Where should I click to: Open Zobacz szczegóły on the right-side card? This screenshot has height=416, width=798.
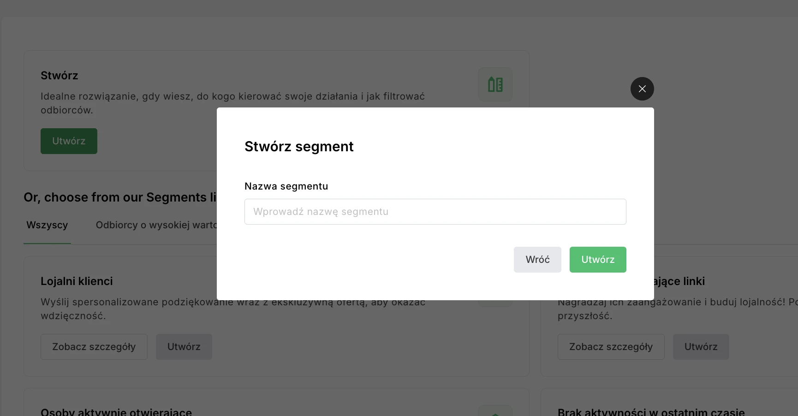coord(611,346)
